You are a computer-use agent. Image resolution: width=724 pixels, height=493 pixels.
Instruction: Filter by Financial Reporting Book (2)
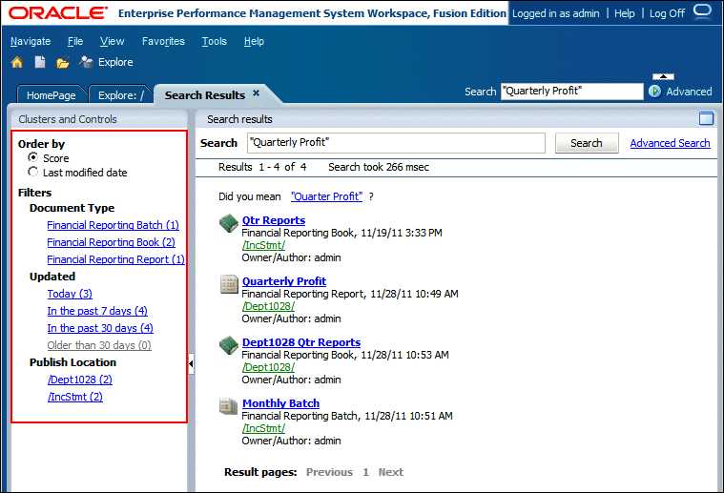[111, 242]
